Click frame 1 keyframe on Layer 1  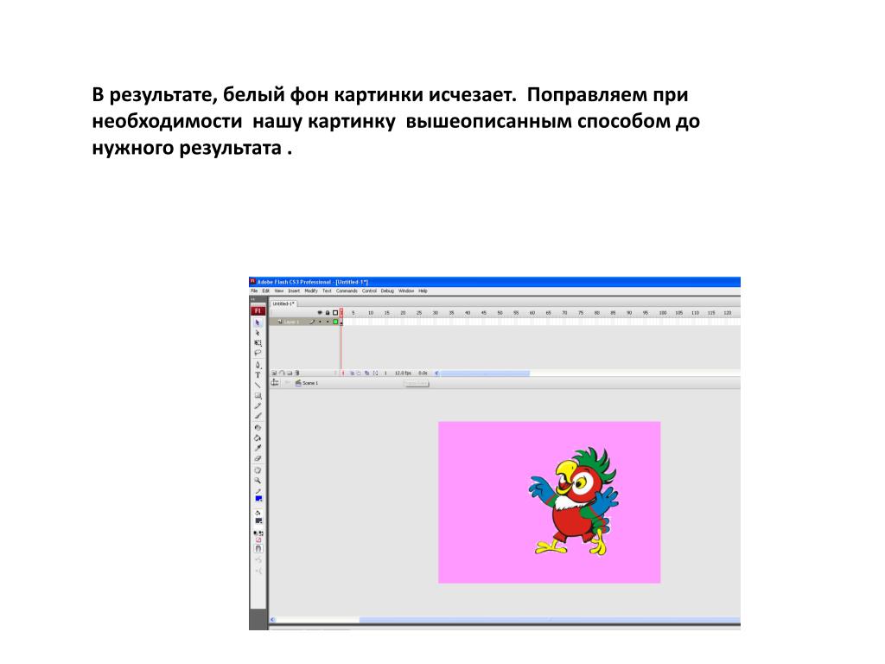(x=341, y=322)
